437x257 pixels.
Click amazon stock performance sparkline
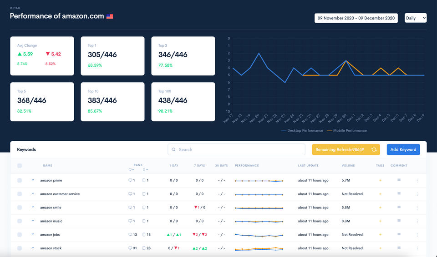click(x=259, y=249)
